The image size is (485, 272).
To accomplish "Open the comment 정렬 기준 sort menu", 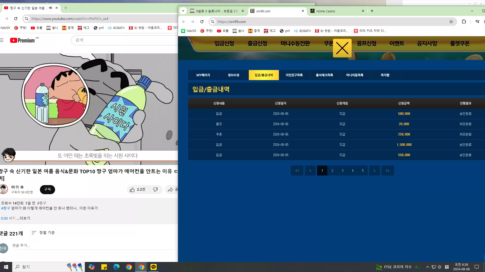I will pyautogui.click(x=43, y=233).
